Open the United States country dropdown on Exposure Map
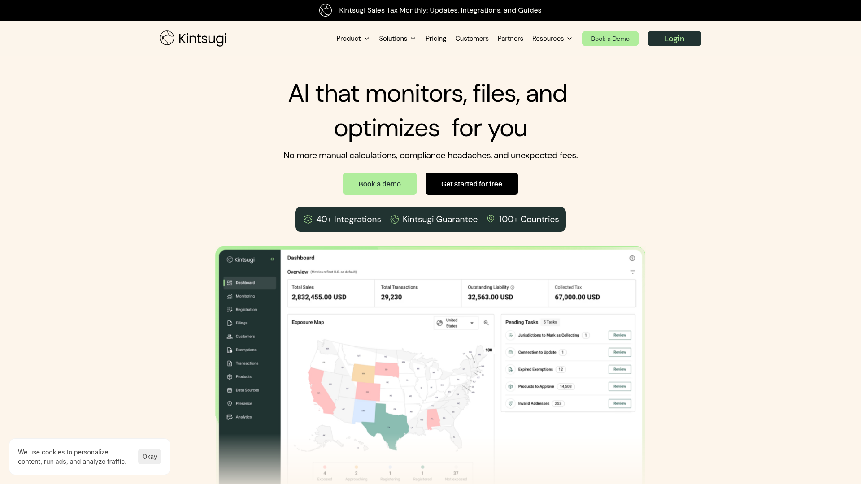This screenshot has height=484, width=861. (456, 323)
